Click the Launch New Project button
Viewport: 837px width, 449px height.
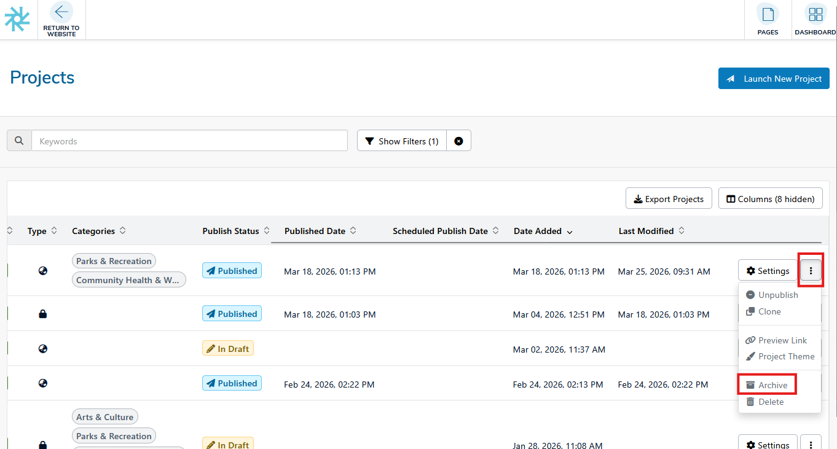[x=774, y=79]
